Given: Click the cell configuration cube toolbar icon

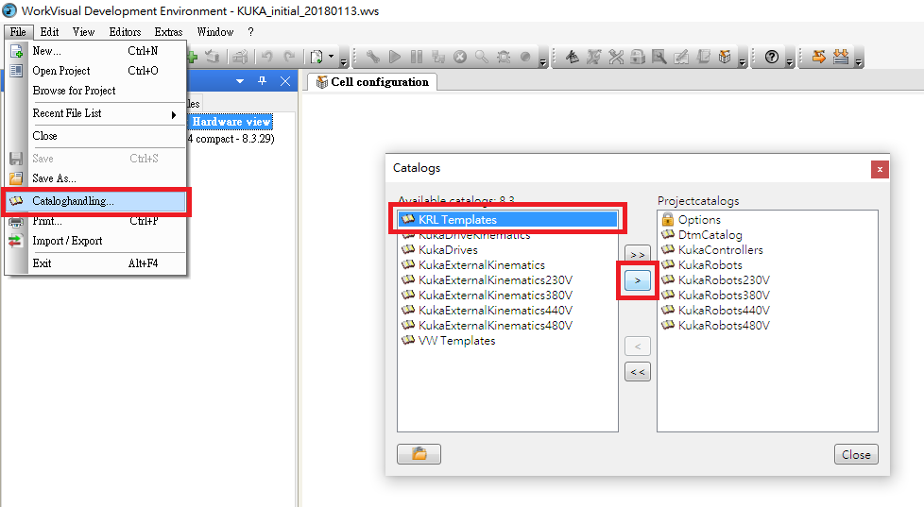Looking at the screenshot, I should [x=725, y=57].
